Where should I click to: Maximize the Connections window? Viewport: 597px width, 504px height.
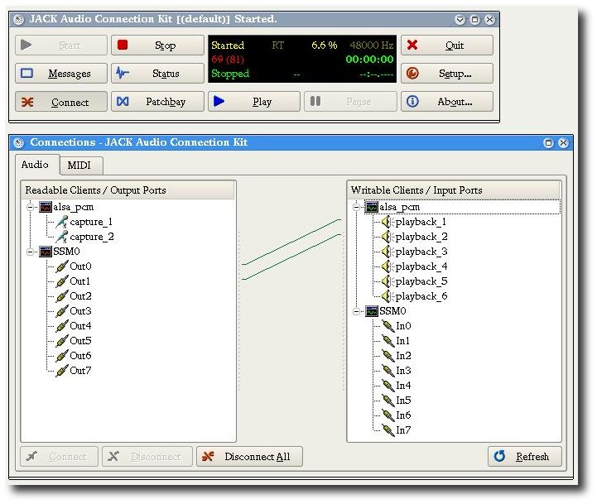click(x=549, y=142)
